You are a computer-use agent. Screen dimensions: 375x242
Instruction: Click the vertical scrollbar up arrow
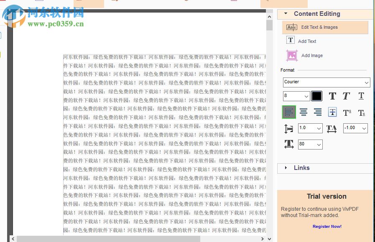coord(270,17)
